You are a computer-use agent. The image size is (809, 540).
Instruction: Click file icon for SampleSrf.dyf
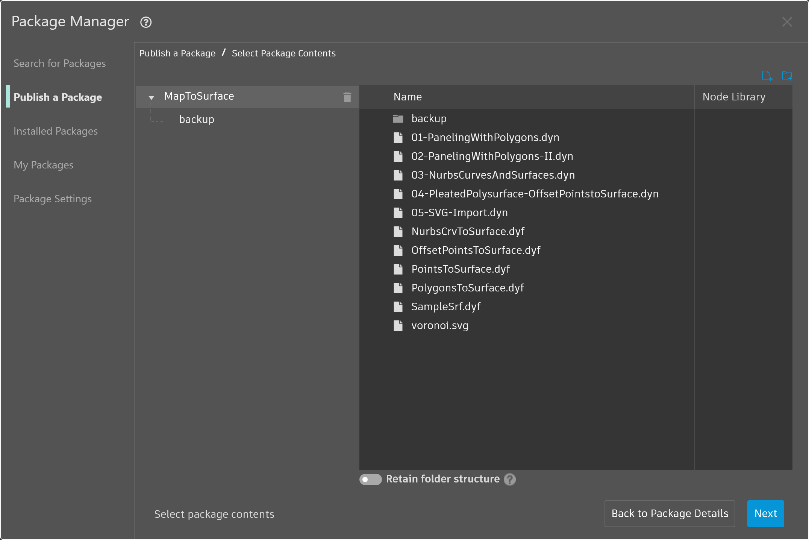398,307
